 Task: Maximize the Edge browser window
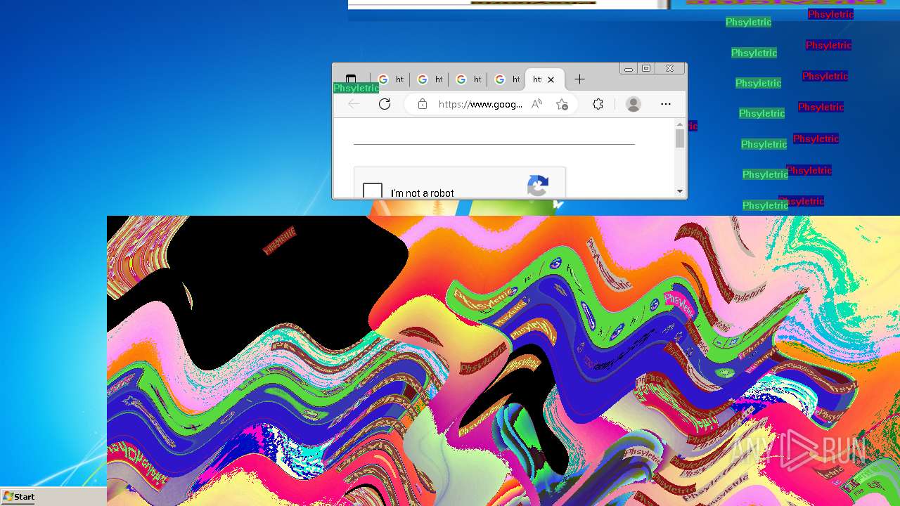coord(646,68)
